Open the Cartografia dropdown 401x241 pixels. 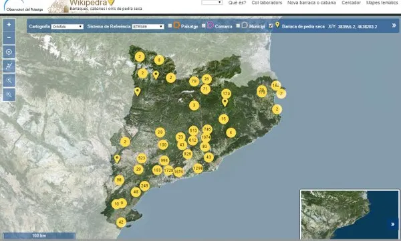68,27
